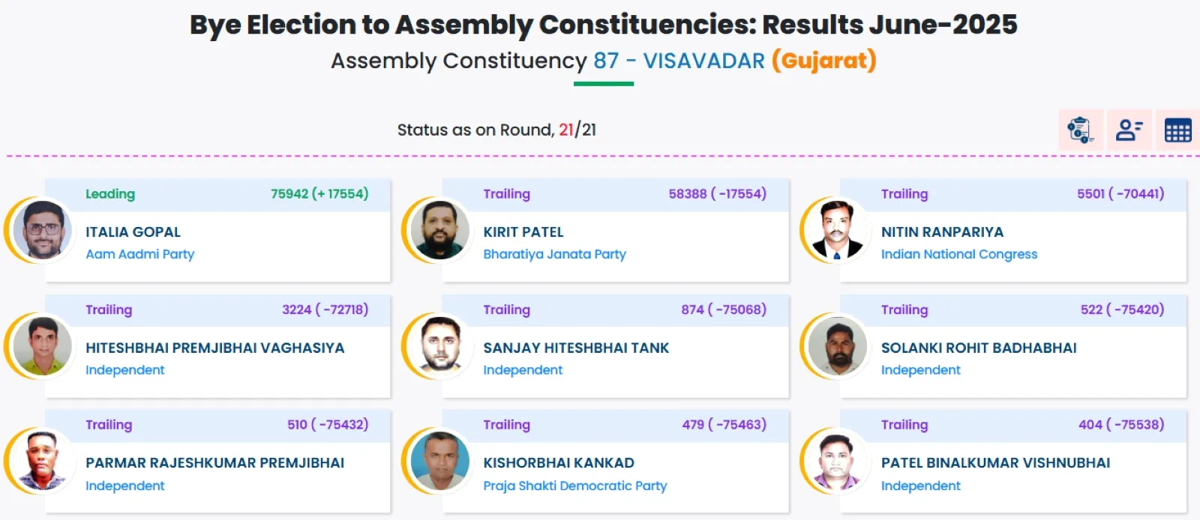1200x520 pixels.
Task: Click Hiteshbhai Vaghasiya's candidate photo
Action: point(43,346)
